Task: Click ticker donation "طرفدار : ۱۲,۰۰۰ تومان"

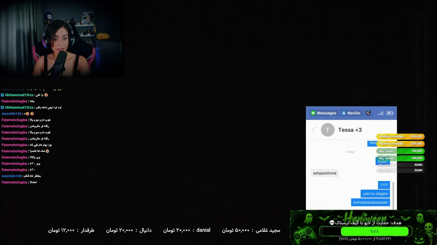Action: [71, 230]
